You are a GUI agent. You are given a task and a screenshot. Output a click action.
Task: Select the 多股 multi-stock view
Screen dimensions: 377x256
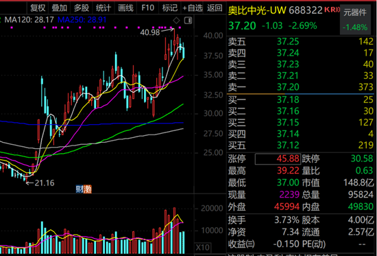click(x=82, y=8)
